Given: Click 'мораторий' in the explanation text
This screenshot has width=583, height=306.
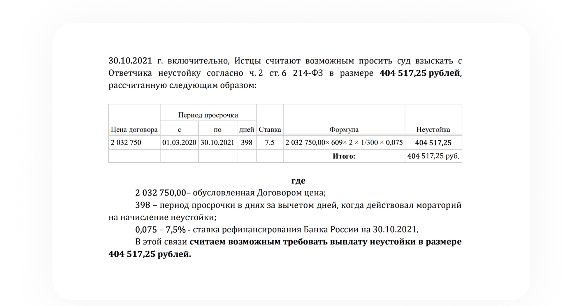Looking at the screenshot, I should click(439, 205).
